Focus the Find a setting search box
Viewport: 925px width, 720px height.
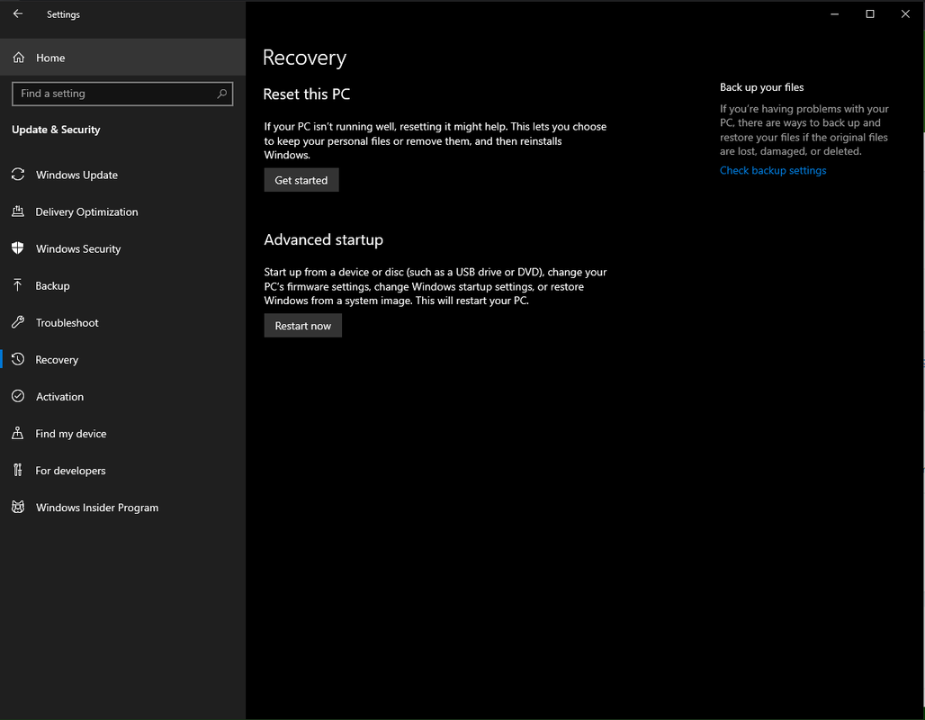tap(122, 94)
